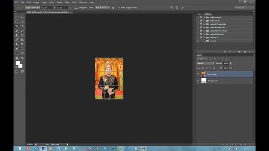Toggle dialog for Default Actions set
269x151 pixels.
click(x=201, y=18)
